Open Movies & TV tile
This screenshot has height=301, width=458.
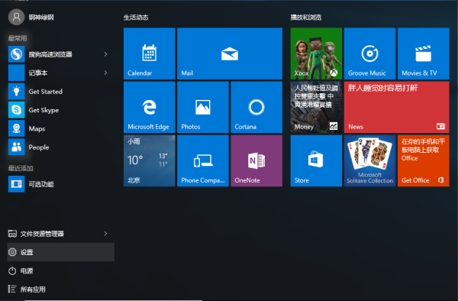coord(423,53)
